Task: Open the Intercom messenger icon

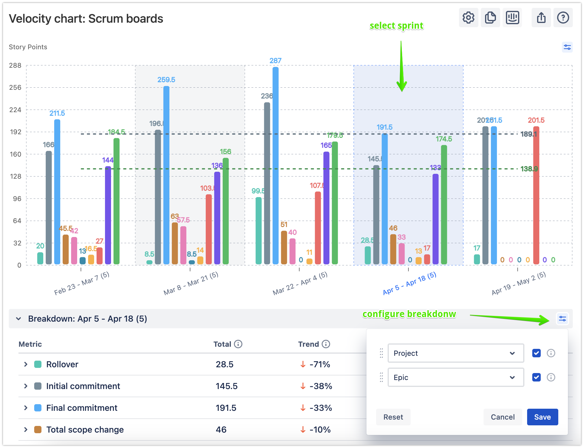Action: (512, 18)
